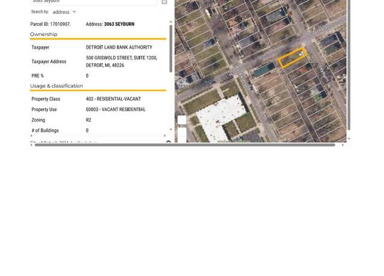
Task: Click the Taxpayer Address label
Action: pos(49,61)
